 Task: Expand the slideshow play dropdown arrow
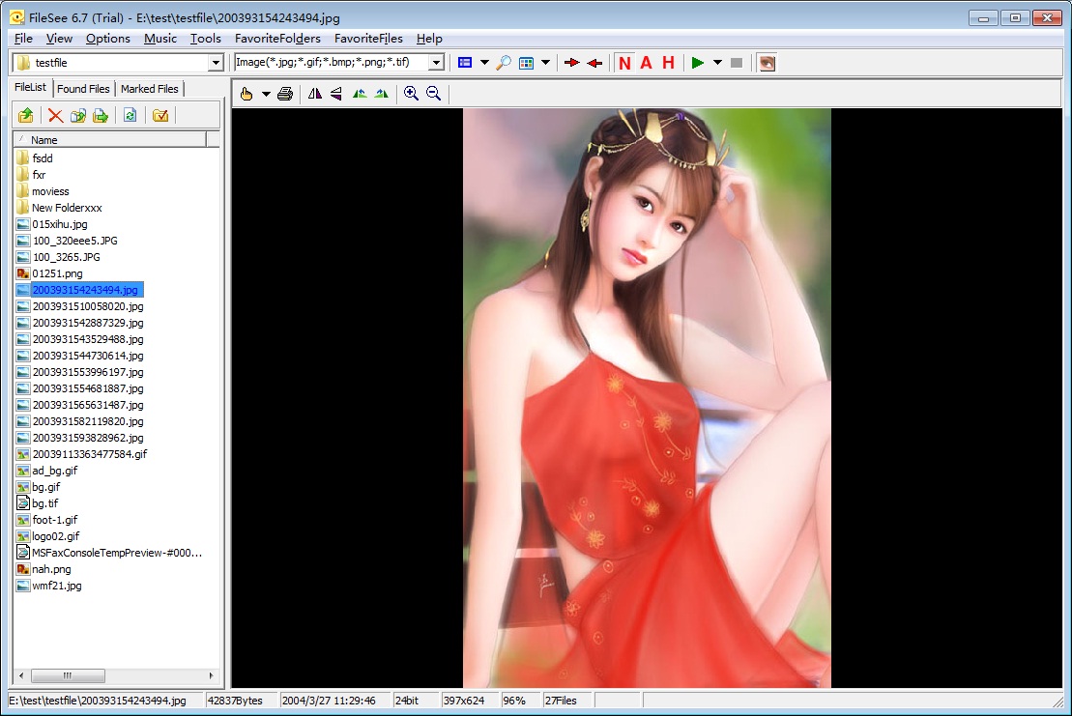717,63
